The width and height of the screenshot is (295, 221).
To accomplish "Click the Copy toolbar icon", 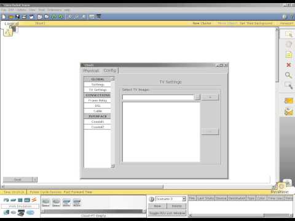I will click(x=40, y=17).
